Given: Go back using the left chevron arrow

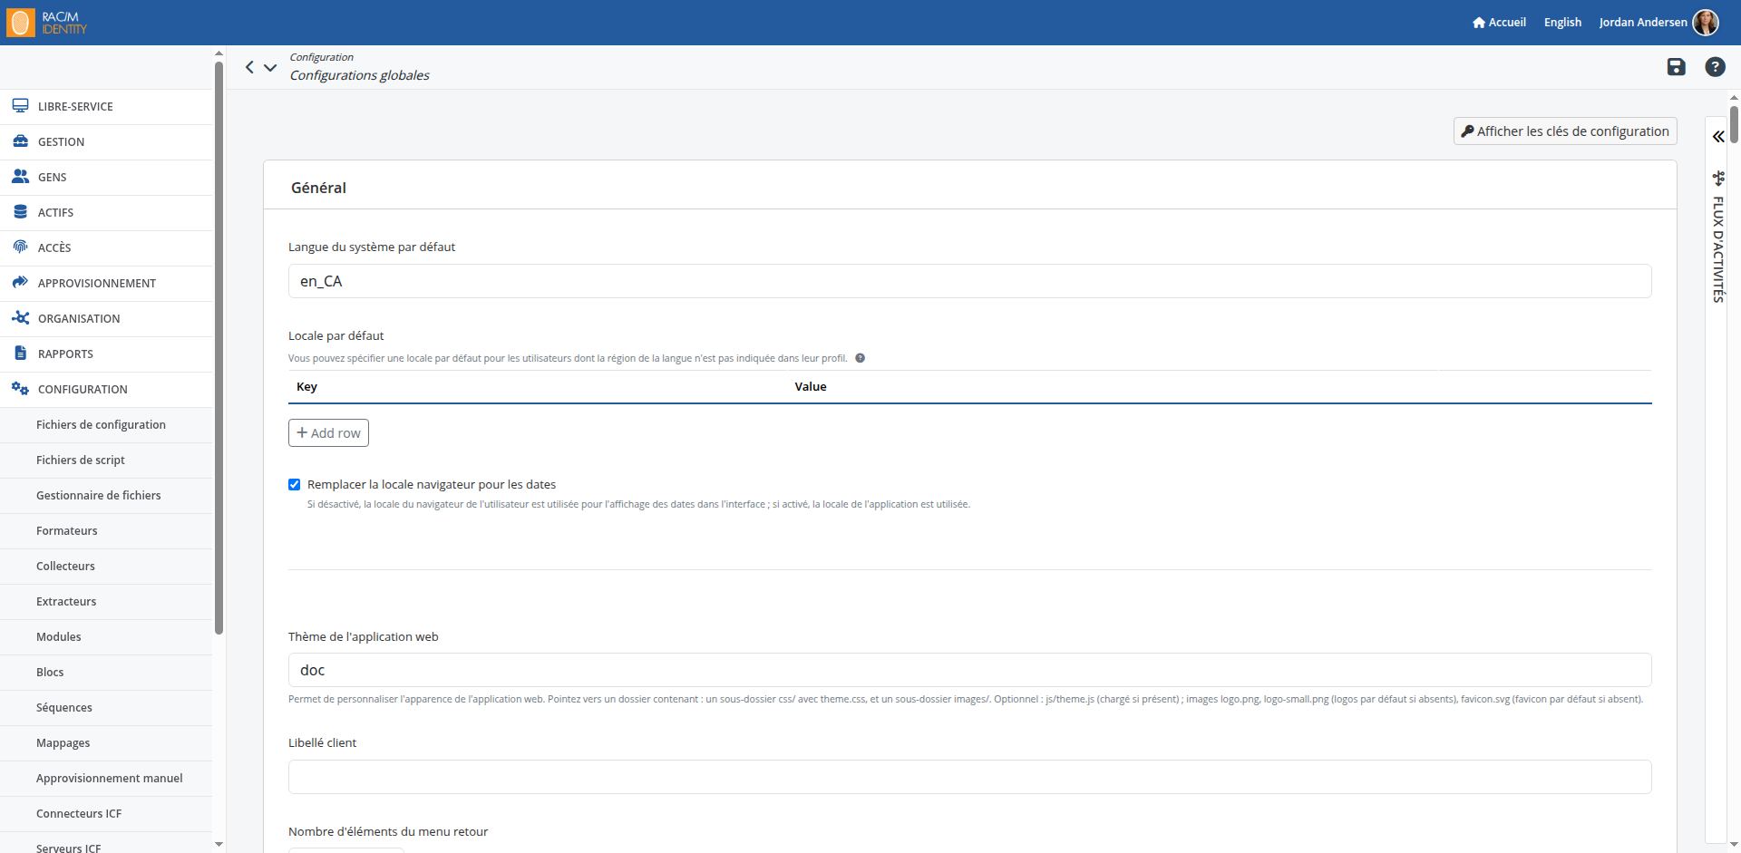Looking at the screenshot, I should click(x=249, y=67).
